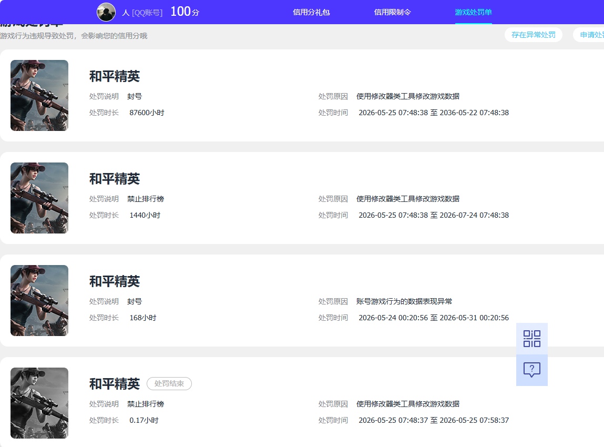This screenshot has width=604, height=447.
Task: Click 使用修改器类工具修改游戏数据 on the 87600小时 card
Action: click(408, 96)
